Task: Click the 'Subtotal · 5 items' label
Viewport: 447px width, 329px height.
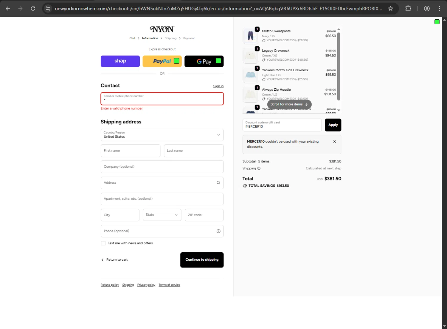Action: (256, 161)
